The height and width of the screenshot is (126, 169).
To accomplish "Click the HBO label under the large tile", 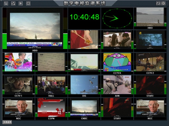I will (x=35, y=50).
